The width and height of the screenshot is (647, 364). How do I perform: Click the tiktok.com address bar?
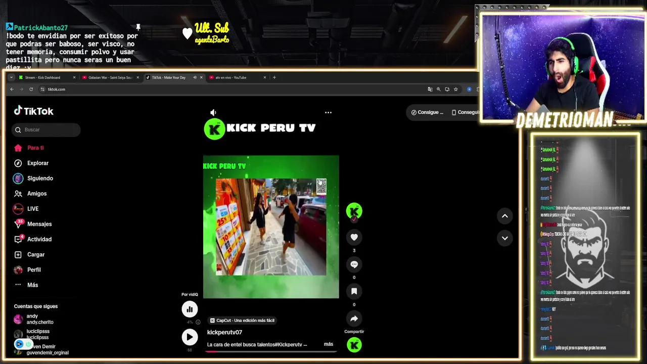pyautogui.click(x=233, y=89)
